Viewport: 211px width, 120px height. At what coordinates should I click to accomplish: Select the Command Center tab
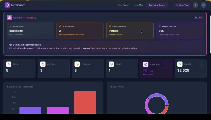pyautogui.click(x=157, y=5)
